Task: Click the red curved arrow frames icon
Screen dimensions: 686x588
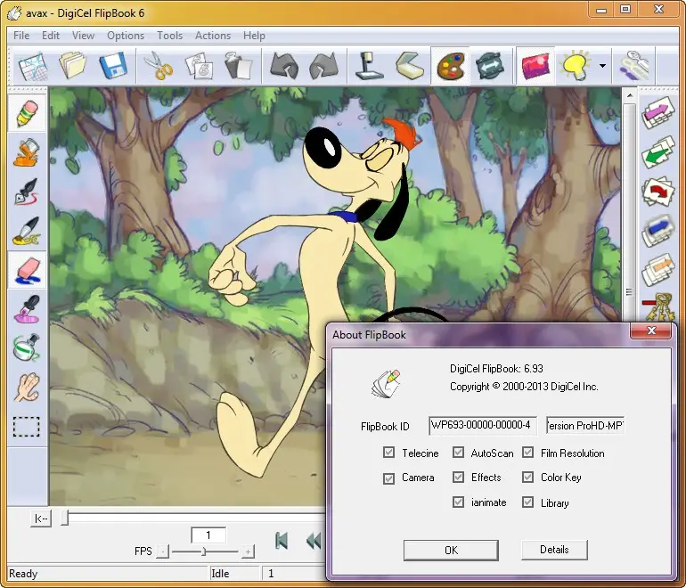Action: (x=657, y=192)
